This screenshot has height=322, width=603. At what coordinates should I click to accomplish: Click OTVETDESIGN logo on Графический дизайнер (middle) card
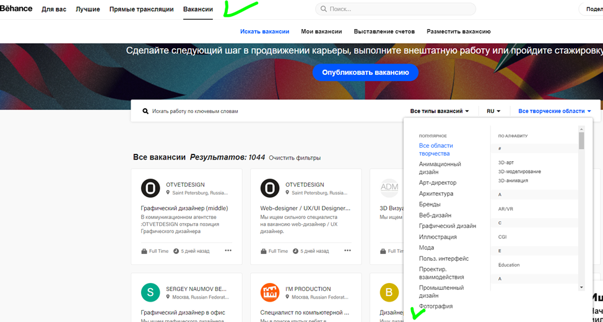tap(150, 188)
